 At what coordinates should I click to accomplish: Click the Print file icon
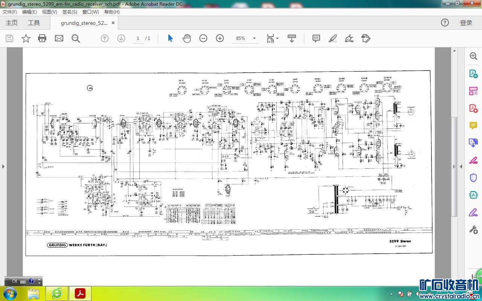42,38
